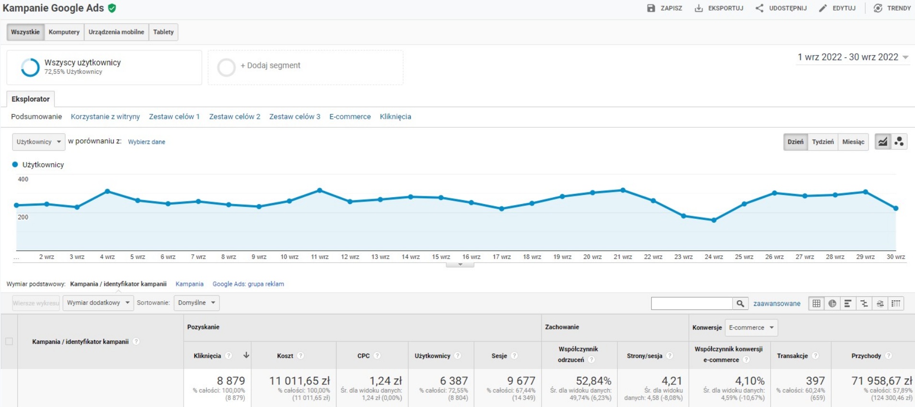Click the zaawansowane filter link
Screen dimensions: 915x407
776,304
